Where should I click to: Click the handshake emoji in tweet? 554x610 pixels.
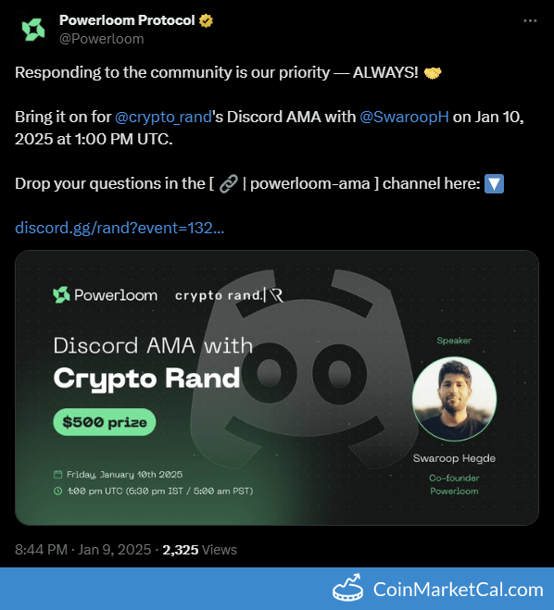pos(433,73)
